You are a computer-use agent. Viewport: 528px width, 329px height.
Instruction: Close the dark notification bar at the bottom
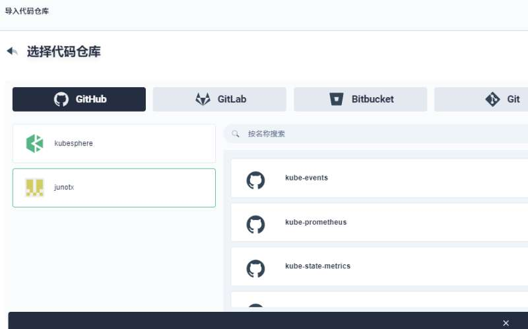[506, 323]
